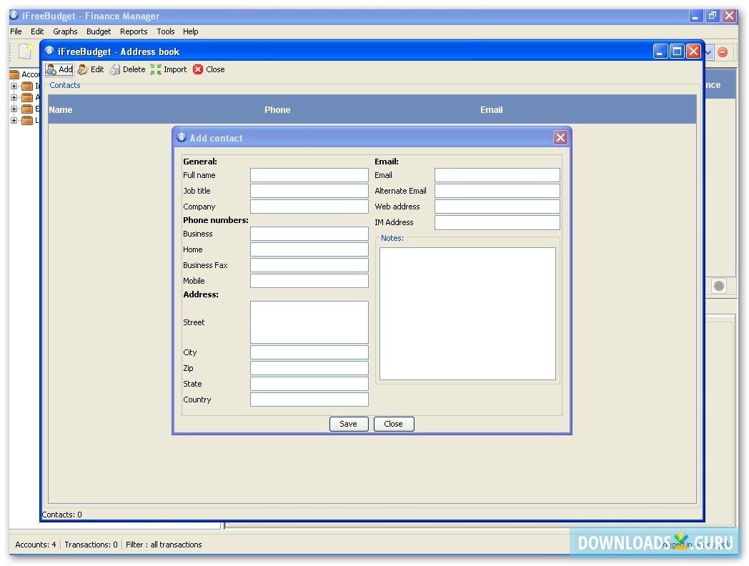Click the Home phone input field
This screenshot has height=566, width=749.
click(309, 250)
